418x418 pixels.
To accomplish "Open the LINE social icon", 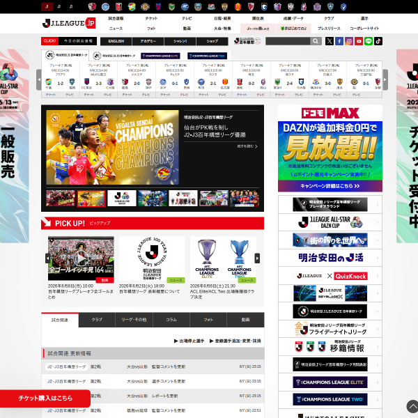I will [369, 41].
